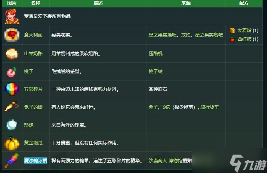267x173 pixels.
Task: Open the 珍珠 item link
Action: [29, 125]
